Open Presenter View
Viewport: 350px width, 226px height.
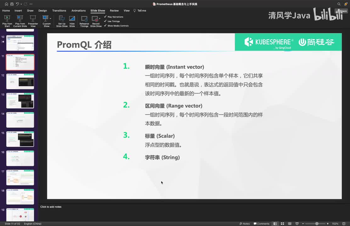[x=33, y=21]
